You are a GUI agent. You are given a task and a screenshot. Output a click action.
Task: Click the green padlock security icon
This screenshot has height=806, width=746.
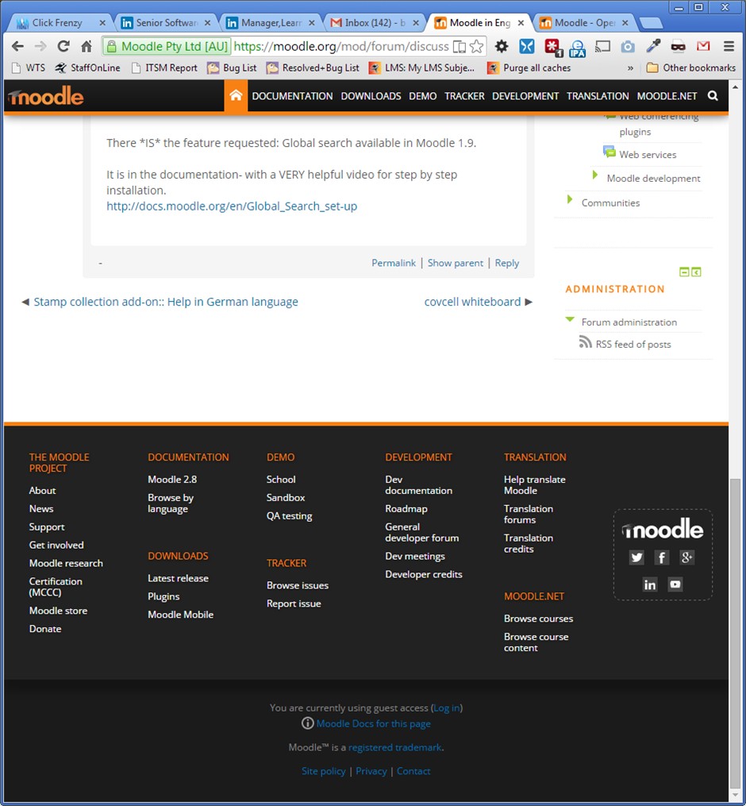111,46
